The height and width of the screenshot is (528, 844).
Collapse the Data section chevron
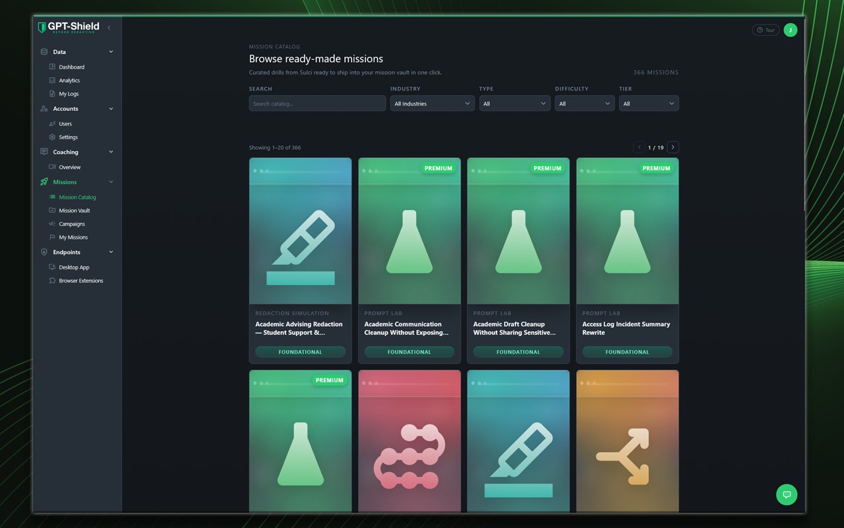[x=111, y=51]
